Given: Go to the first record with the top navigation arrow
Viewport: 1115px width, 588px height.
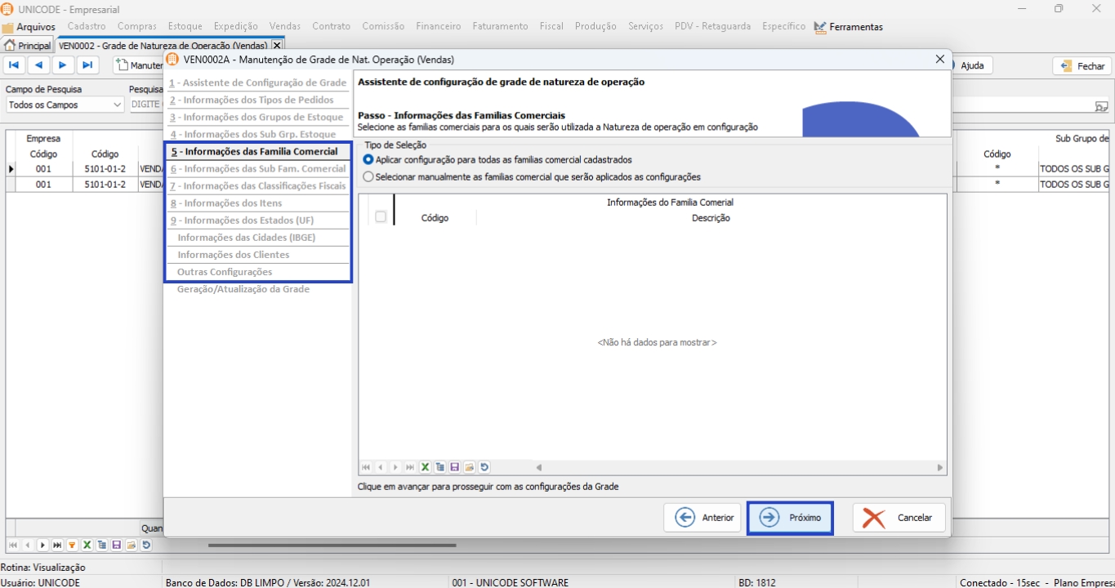Looking at the screenshot, I should [x=14, y=65].
